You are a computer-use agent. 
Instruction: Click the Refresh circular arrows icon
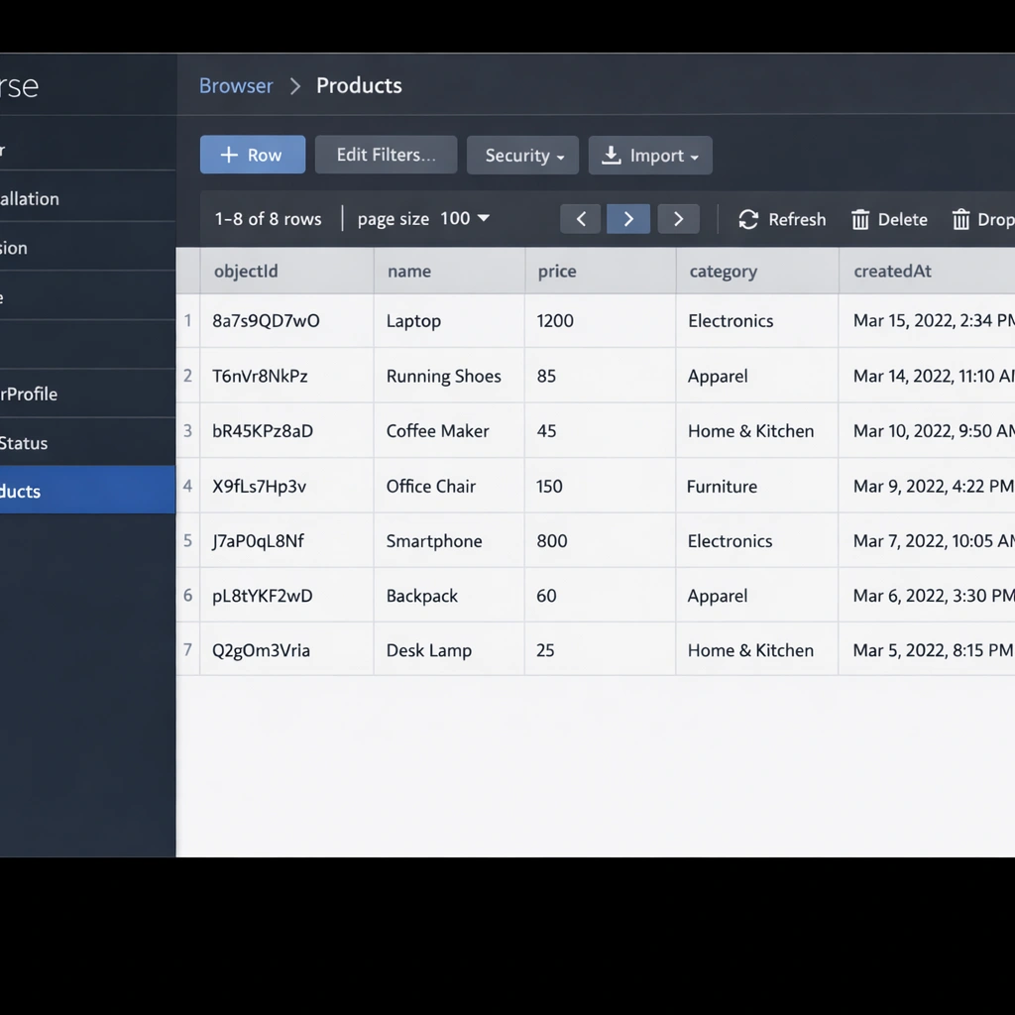[x=748, y=219]
